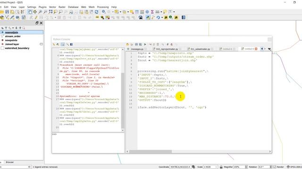302x169 pixels.
Task: Click the Open Project folder icon
Action: (2, 12)
